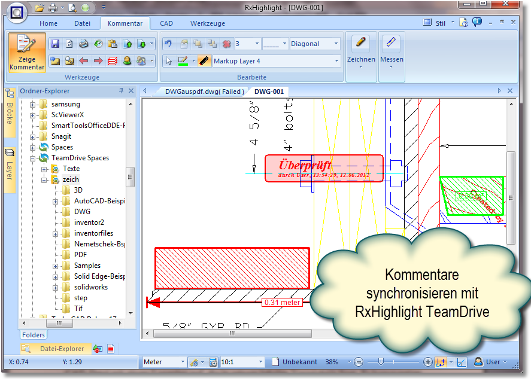The width and height of the screenshot is (531, 381).
Task: Toggle the highlighter marker tool
Action: coord(204,61)
